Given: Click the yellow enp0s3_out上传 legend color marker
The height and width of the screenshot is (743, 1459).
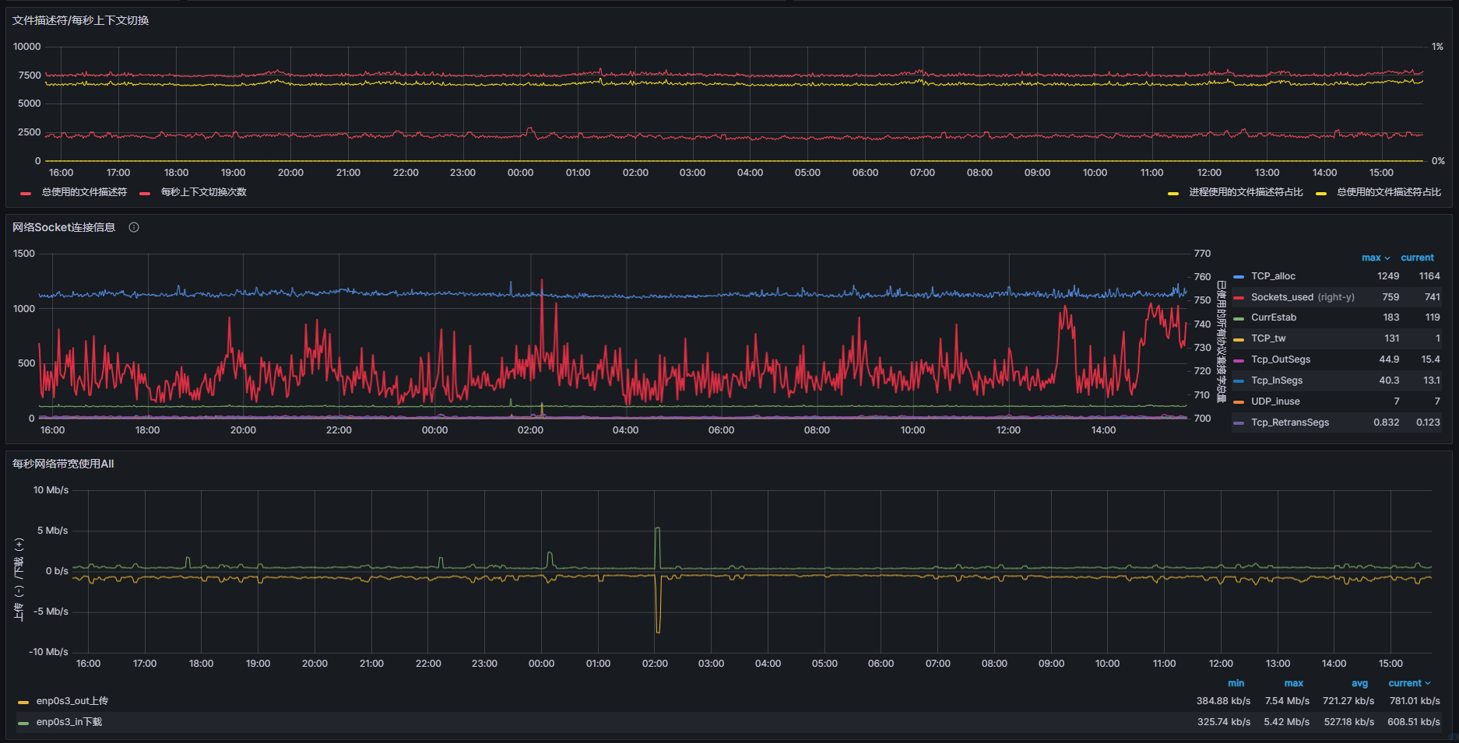Looking at the screenshot, I should 23,702.
